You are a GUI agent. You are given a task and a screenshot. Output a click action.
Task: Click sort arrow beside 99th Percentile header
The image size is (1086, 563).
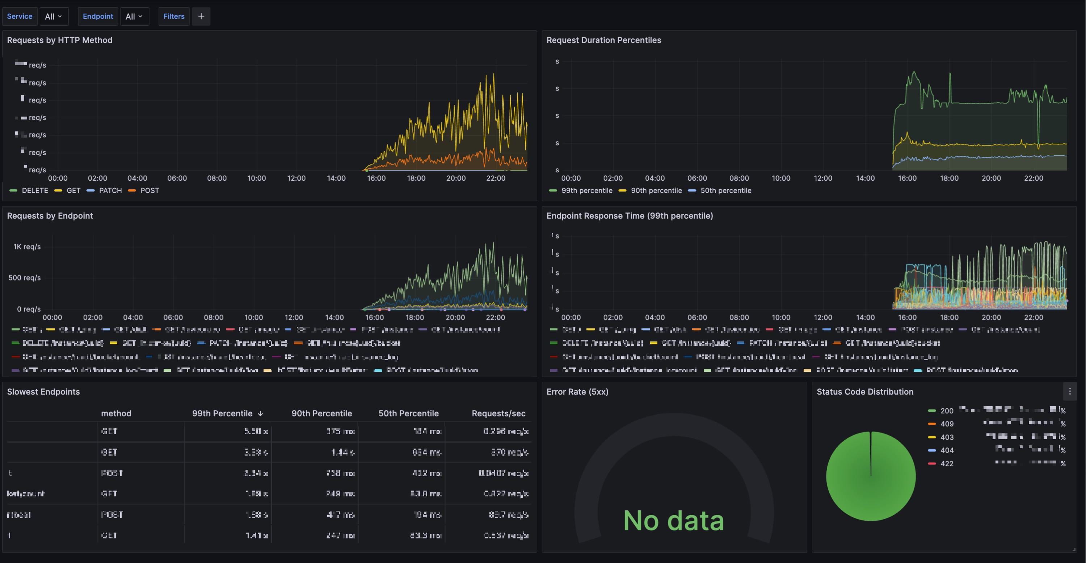coord(260,414)
